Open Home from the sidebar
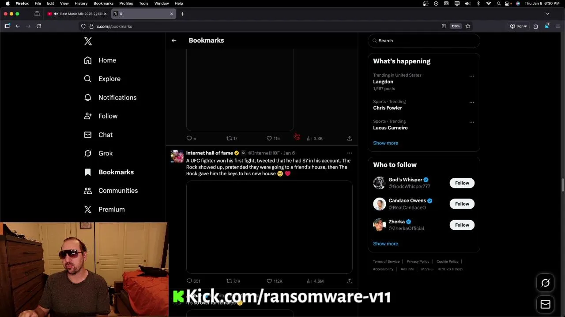The height and width of the screenshot is (317, 565). tap(100, 60)
